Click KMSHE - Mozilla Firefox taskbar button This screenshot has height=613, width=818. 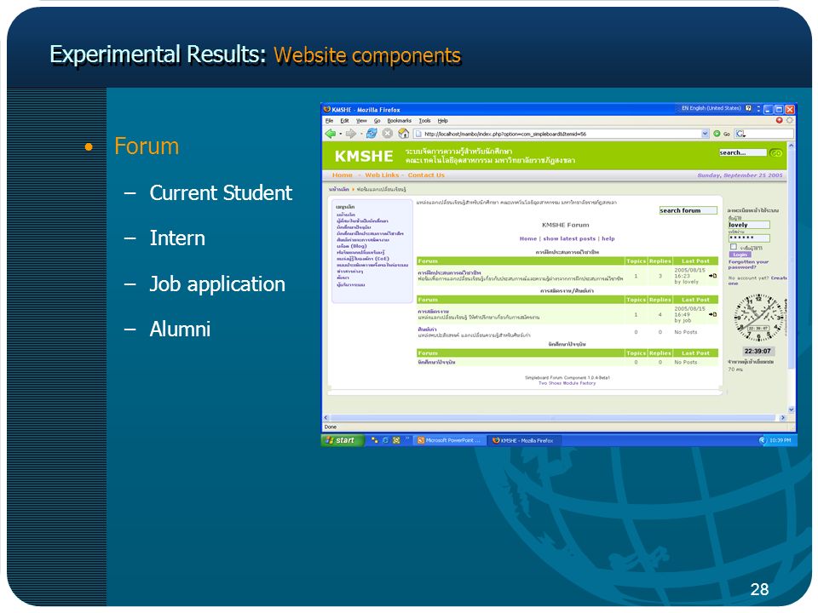526,440
